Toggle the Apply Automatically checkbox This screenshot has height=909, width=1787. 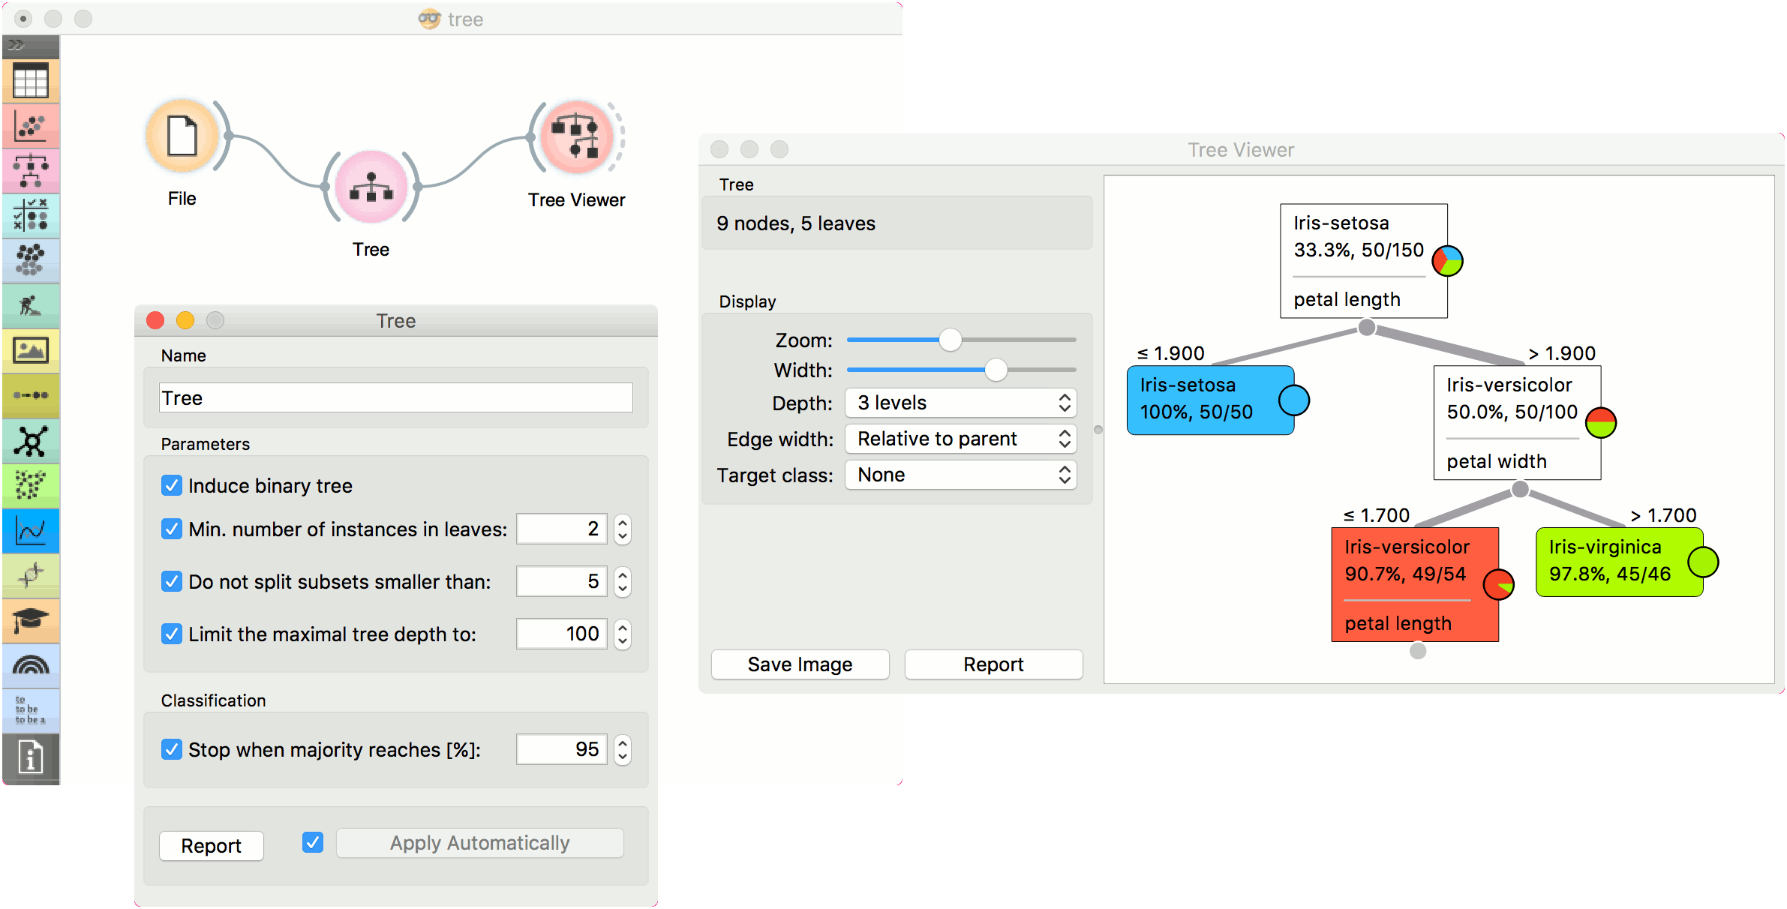[312, 843]
